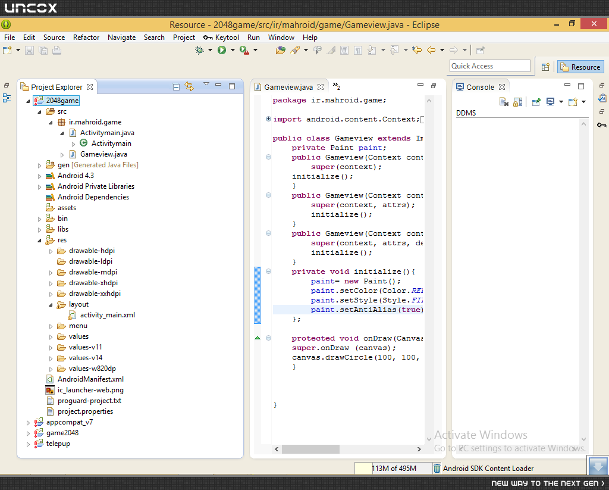Click the Open Perspective icon
This screenshot has width=609, height=490.
coord(545,67)
